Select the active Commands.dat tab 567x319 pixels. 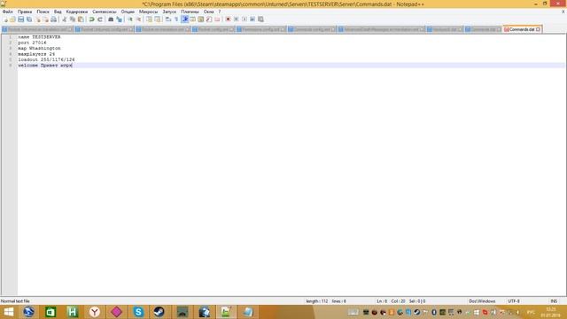(x=522, y=29)
